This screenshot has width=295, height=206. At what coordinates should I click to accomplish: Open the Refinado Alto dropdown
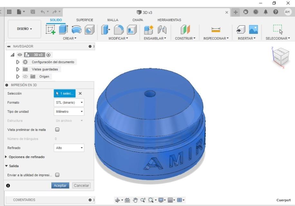[x=69, y=148]
